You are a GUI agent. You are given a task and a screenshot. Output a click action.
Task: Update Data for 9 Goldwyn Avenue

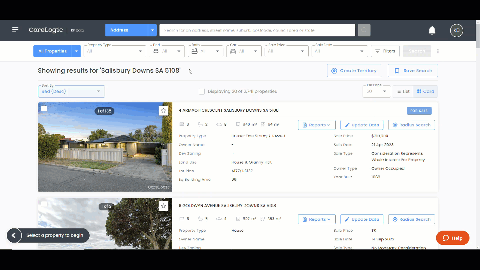362,219
